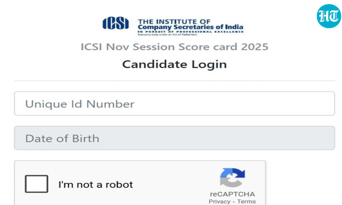Click the "In Pursuit of Professional Excellence" tagline

190,32
